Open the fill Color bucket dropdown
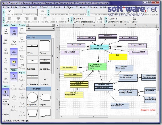Viewport: 162px width, 125px height. pyautogui.click(x=42, y=14)
